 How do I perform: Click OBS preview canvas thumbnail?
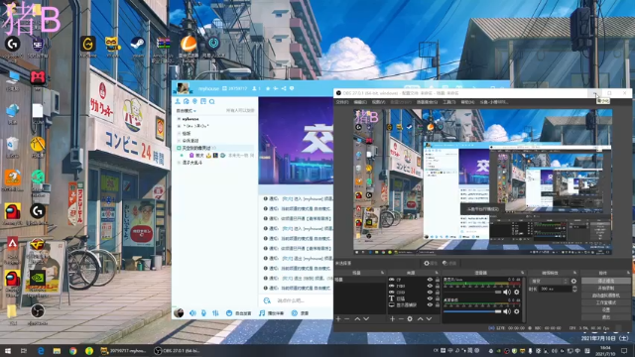482,182
